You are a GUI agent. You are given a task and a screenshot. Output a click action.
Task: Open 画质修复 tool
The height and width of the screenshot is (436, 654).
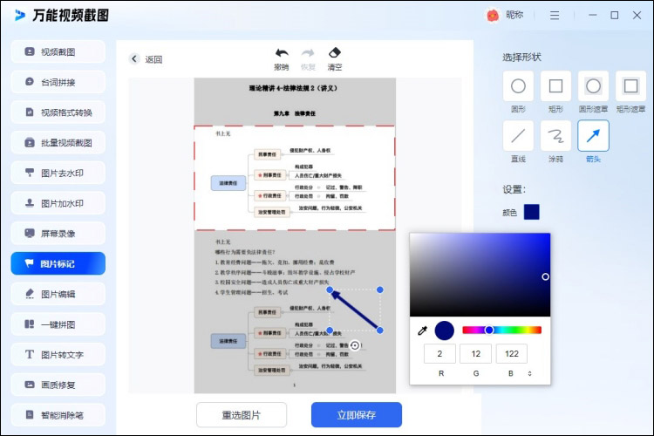click(58, 385)
